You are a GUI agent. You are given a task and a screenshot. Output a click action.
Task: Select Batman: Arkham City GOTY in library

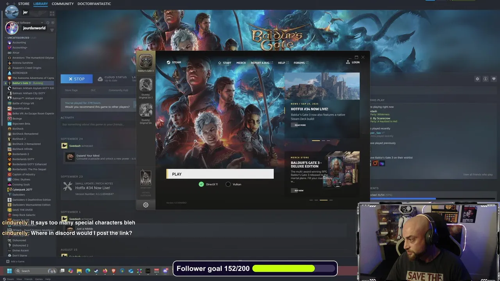tap(29, 93)
